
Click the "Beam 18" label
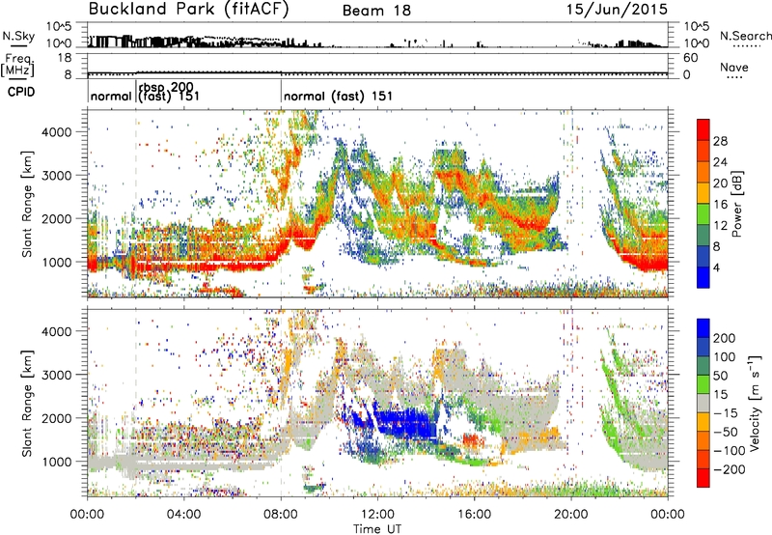tap(376, 11)
